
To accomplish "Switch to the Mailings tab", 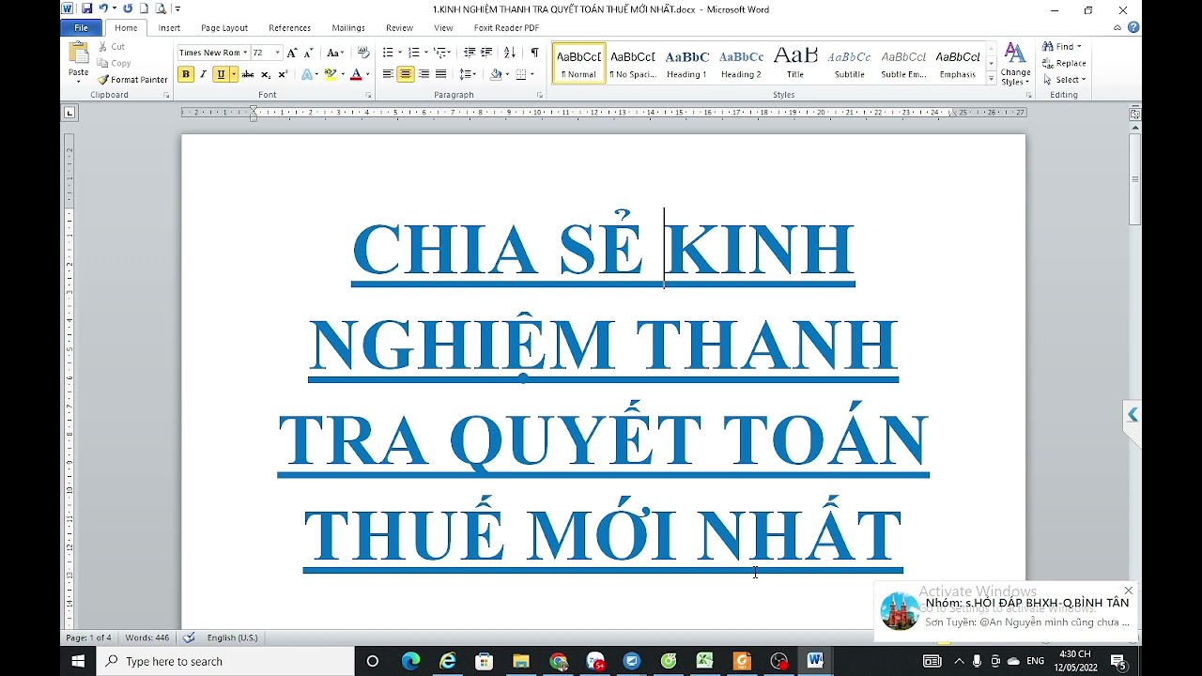I will click(347, 28).
